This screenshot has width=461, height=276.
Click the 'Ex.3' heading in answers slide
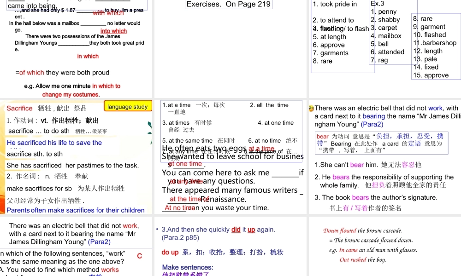(x=378, y=4)
